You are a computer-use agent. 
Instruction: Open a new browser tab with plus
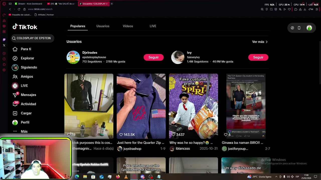[112, 4]
